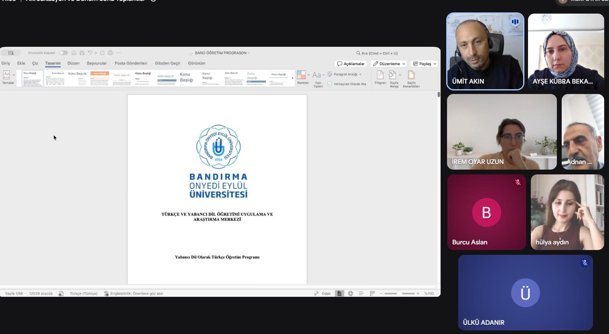609x334 pixels.
Task: Open the Sayfa Rengi page color tool
Action: 393,79
